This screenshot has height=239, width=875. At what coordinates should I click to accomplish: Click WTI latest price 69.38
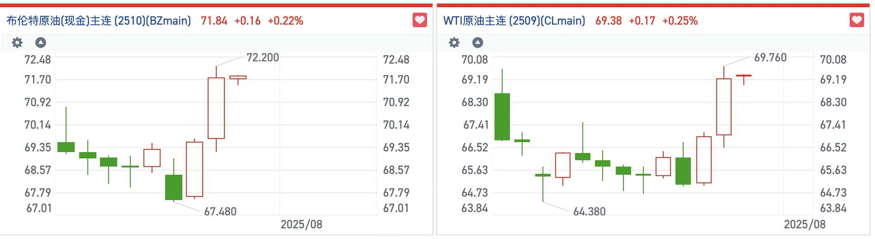coord(609,21)
